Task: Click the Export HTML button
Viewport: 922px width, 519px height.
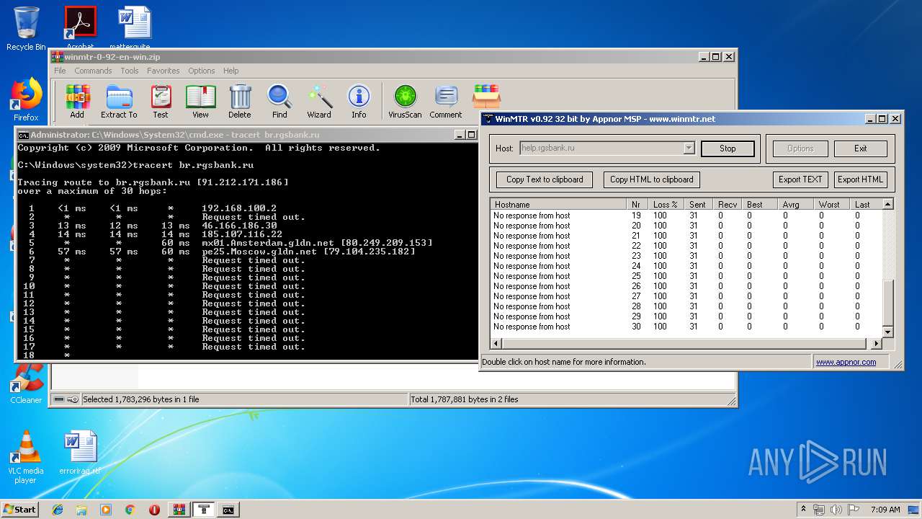Action: point(860,179)
